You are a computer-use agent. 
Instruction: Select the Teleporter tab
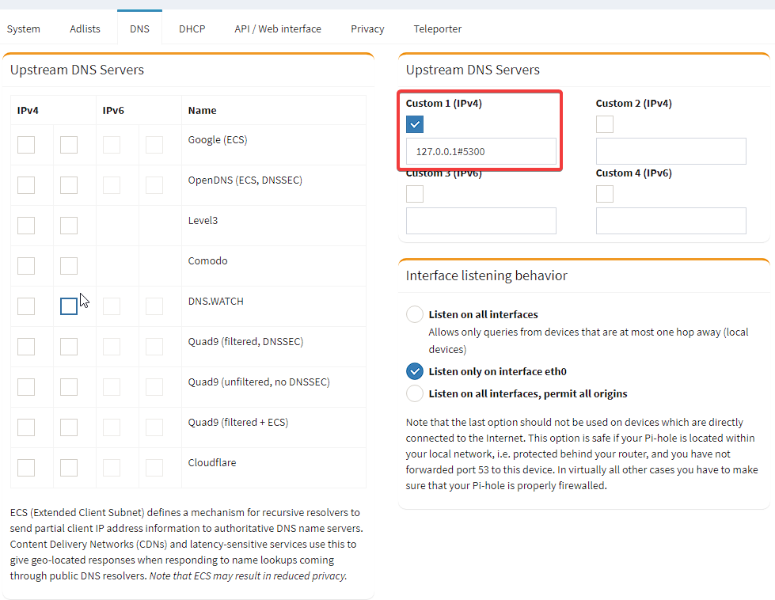(x=438, y=28)
